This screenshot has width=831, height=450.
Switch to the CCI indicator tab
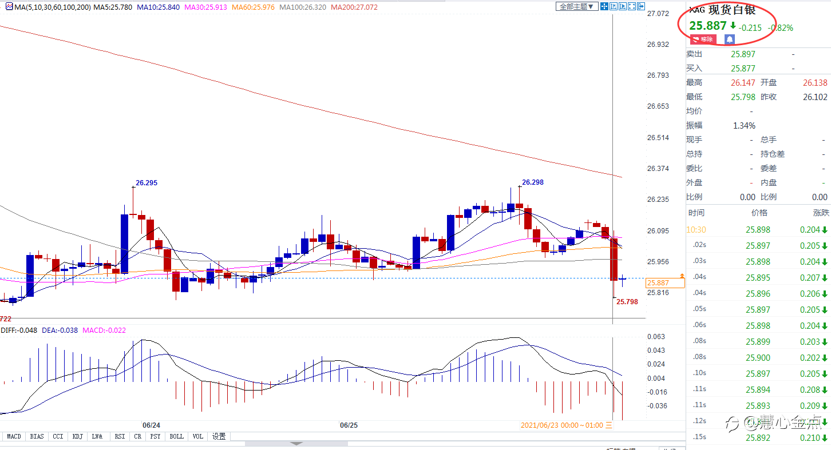(58, 436)
